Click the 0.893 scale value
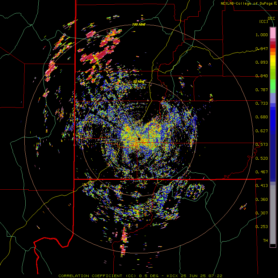This screenshot has width=278, height=278. (x=262, y=62)
